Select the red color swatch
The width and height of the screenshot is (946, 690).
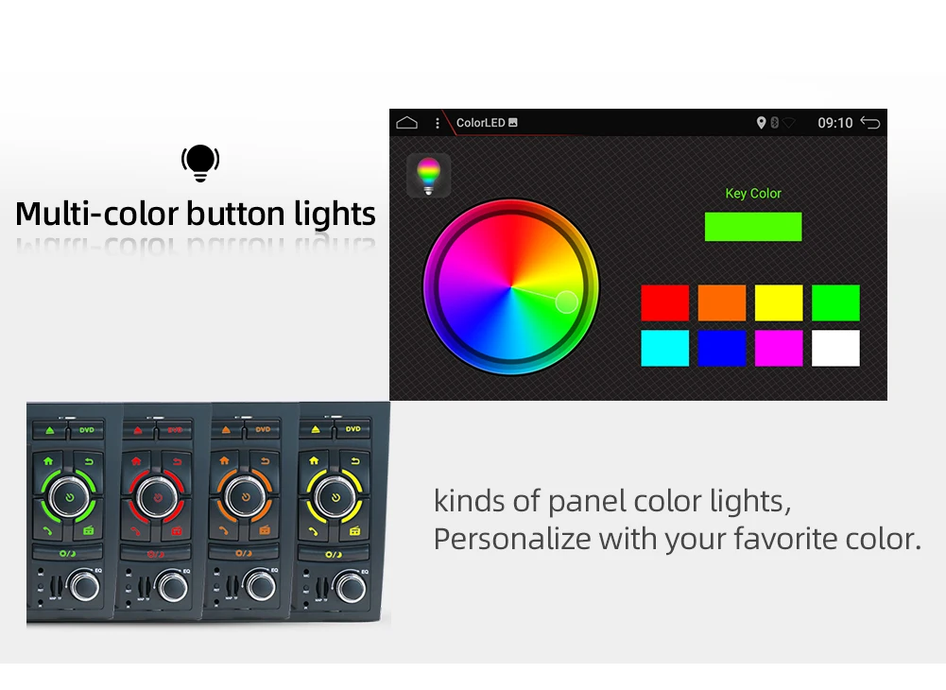coord(665,302)
